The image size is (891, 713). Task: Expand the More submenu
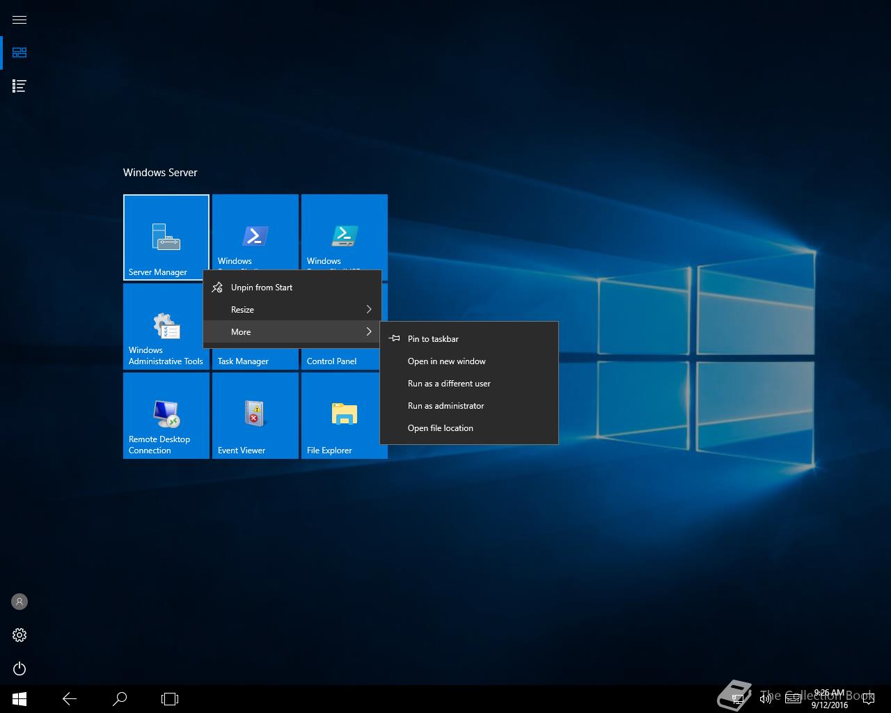coord(292,331)
